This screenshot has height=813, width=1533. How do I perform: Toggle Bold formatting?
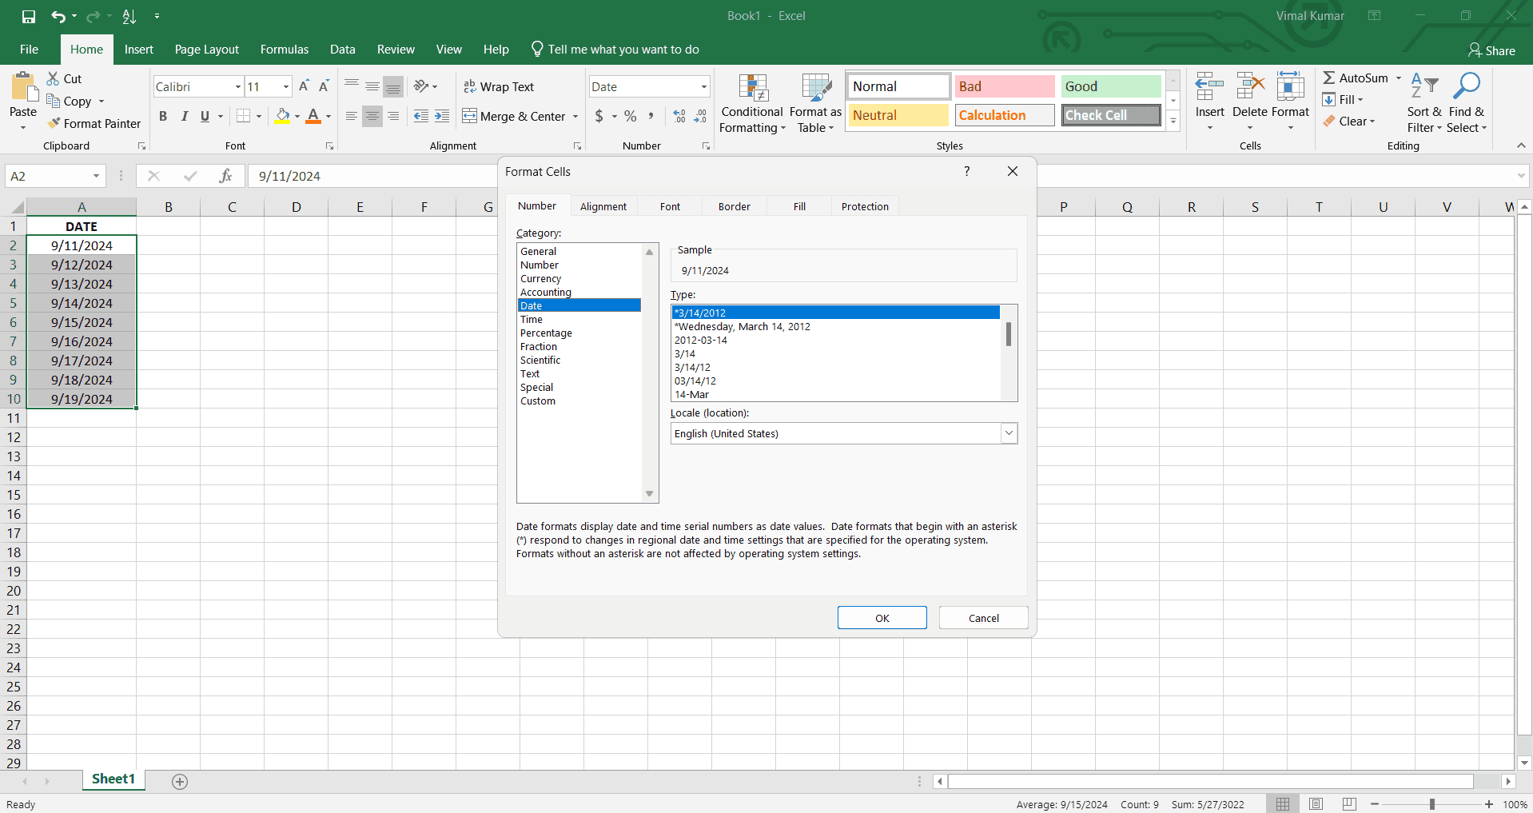pyautogui.click(x=163, y=117)
